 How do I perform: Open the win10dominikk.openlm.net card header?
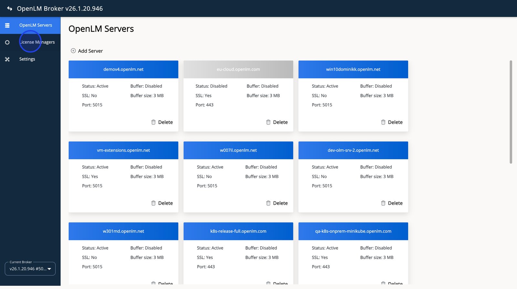coord(353,69)
